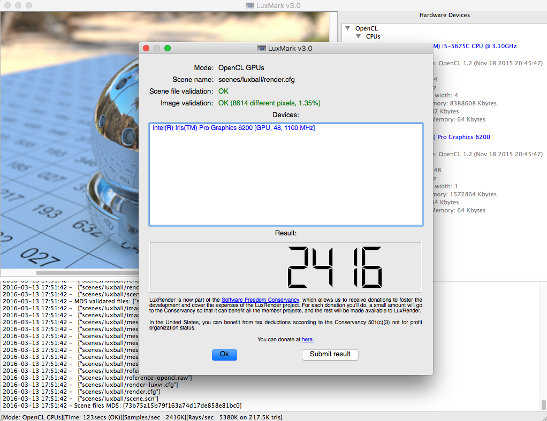Click the OpenCL tree label

pos(366,28)
